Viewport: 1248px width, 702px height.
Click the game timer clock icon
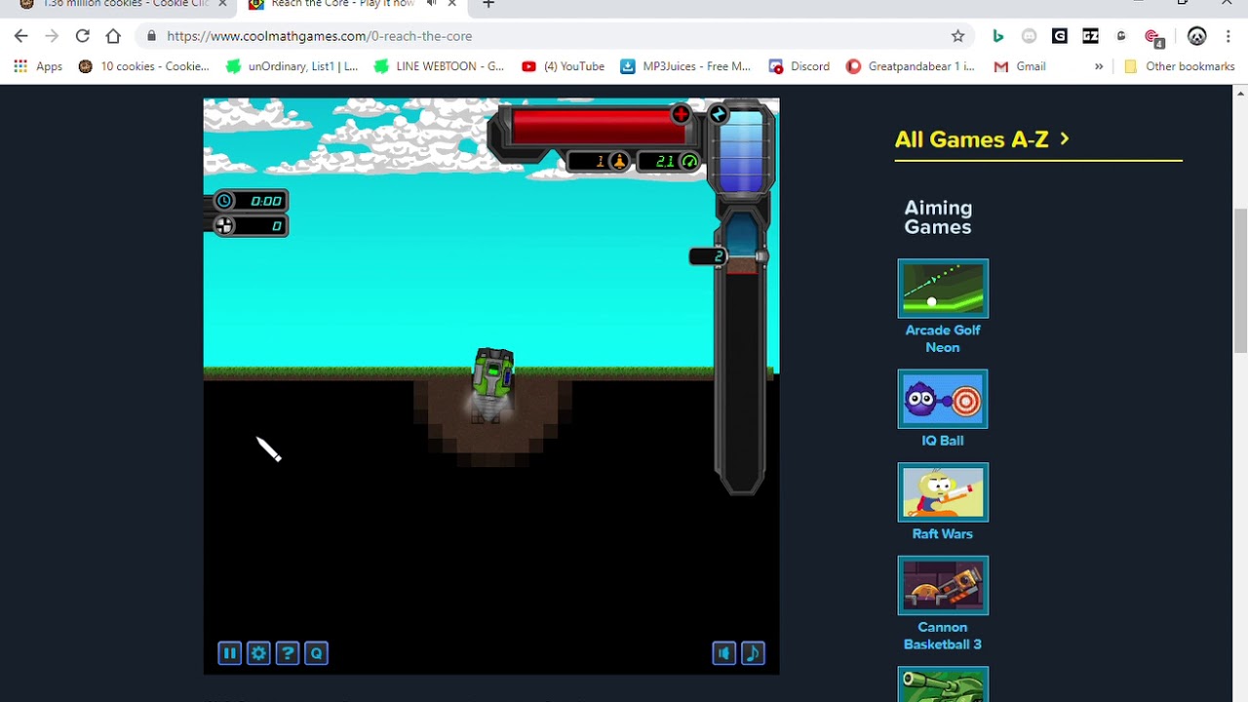[x=225, y=201]
